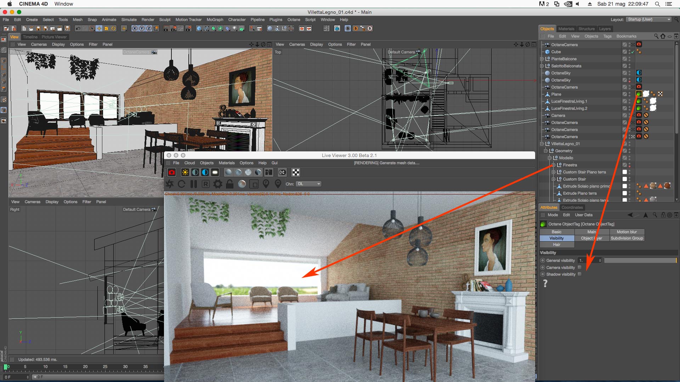Click the restart render circular arrow icon
The width and height of the screenshot is (680, 382).
click(x=181, y=184)
